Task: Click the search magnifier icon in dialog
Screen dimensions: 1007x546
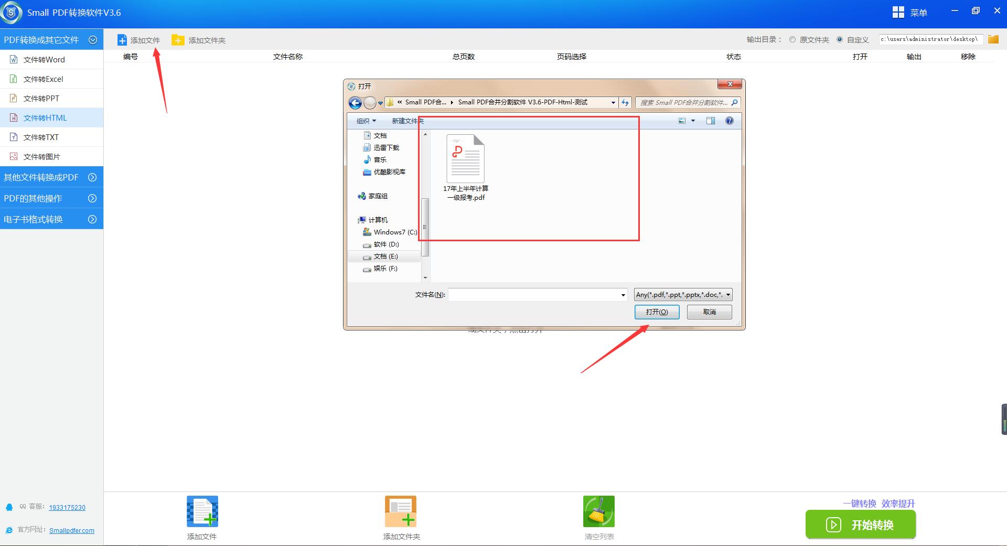Action: (734, 103)
